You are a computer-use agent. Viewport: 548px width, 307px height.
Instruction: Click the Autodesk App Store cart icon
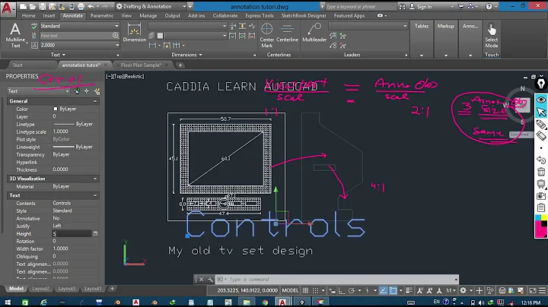pyautogui.click(x=460, y=6)
